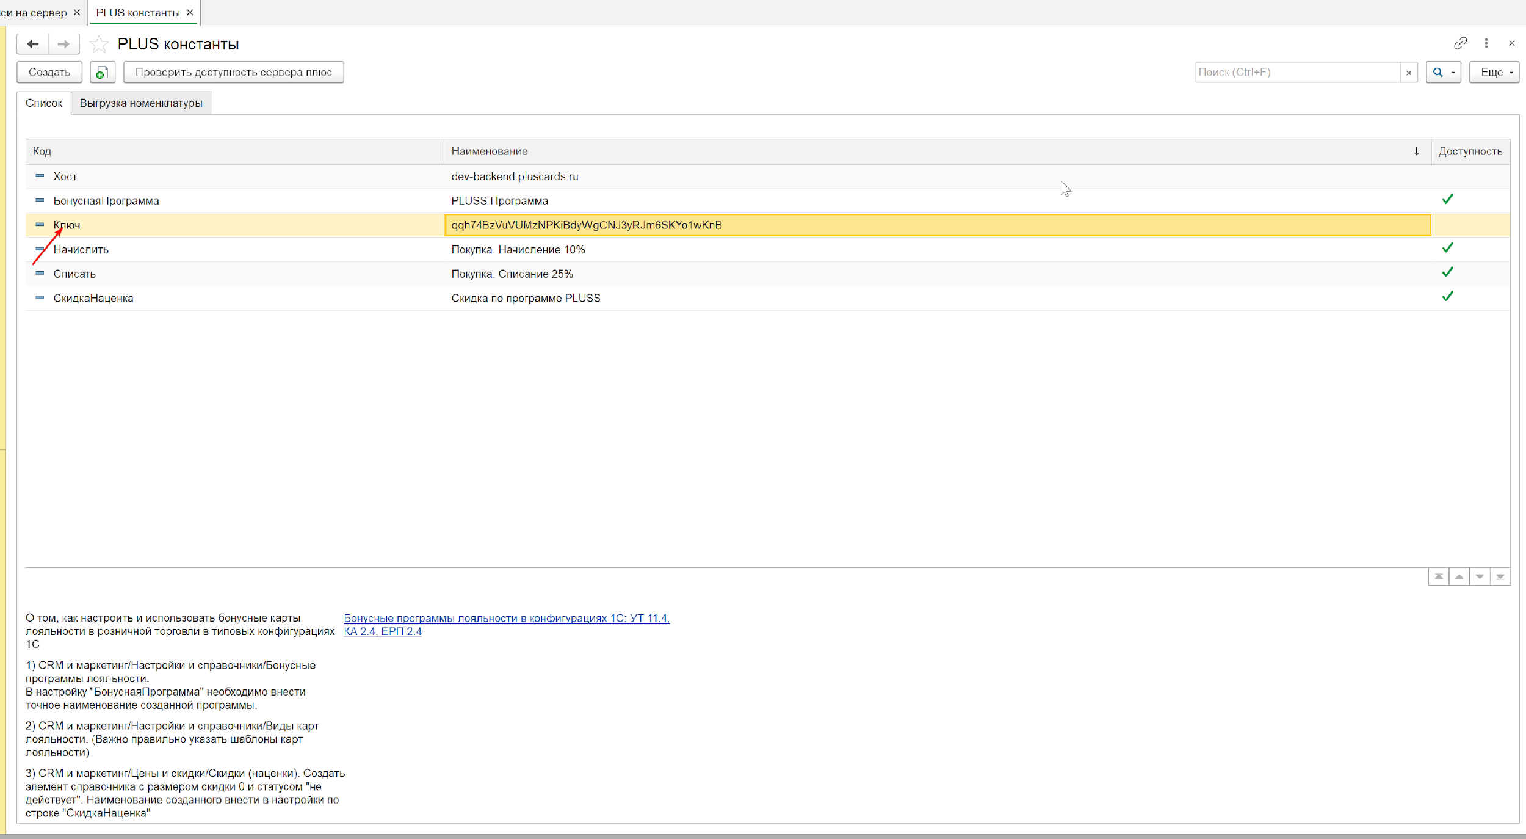The height and width of the screenshot is (839, 1526).
Task: Click the forward navigation arrow
Action: coord(63,44)
